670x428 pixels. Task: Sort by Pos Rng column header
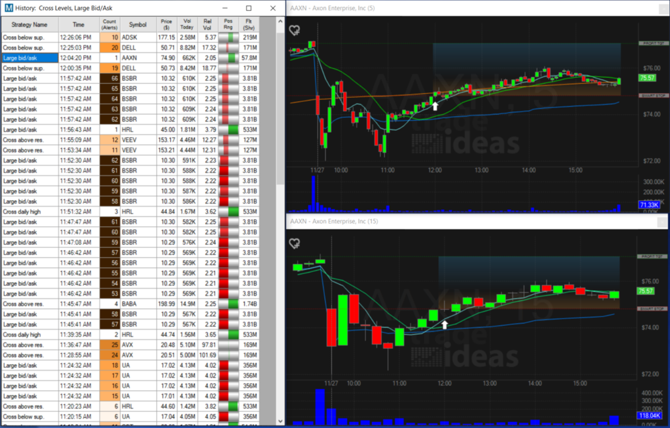click(x=228, y=25)
